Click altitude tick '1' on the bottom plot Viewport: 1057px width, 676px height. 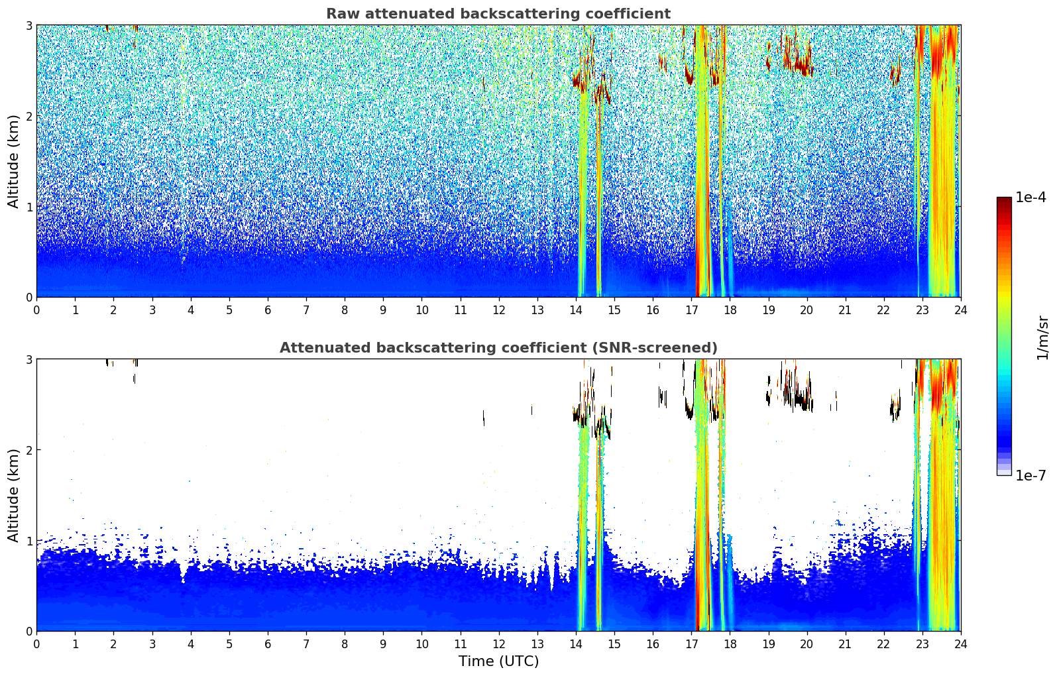tap(28, 541)
